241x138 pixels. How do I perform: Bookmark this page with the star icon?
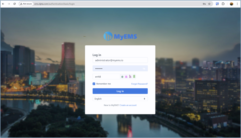pyautogui.click(x=209, y=4)
